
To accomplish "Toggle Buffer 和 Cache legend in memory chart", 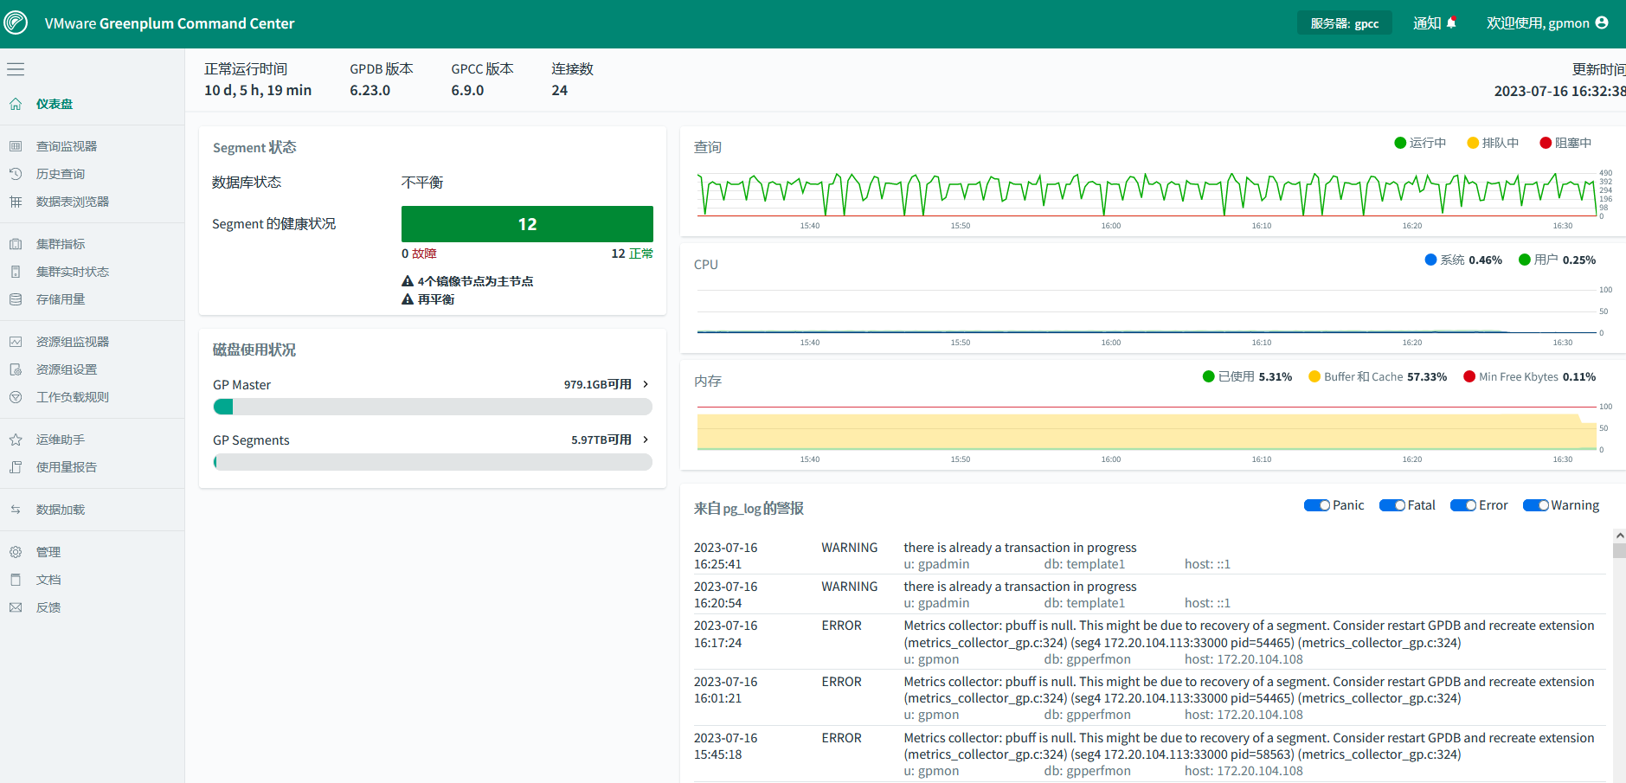I will pos(1378,376).
